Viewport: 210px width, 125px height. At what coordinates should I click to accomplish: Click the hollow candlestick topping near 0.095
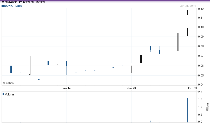[x=178, y=42]
